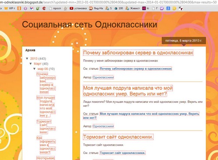This screenshot has width=218, height=160.
Task: Open the "S" people-icon bookmark
Action: [x=109, y=8]
